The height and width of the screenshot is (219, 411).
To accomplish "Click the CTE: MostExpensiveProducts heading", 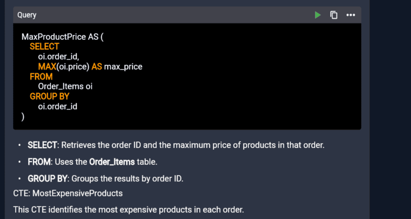I will tap(68, 193).
